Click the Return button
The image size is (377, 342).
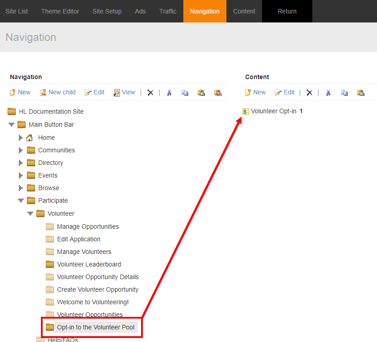(x=287, y=11)
